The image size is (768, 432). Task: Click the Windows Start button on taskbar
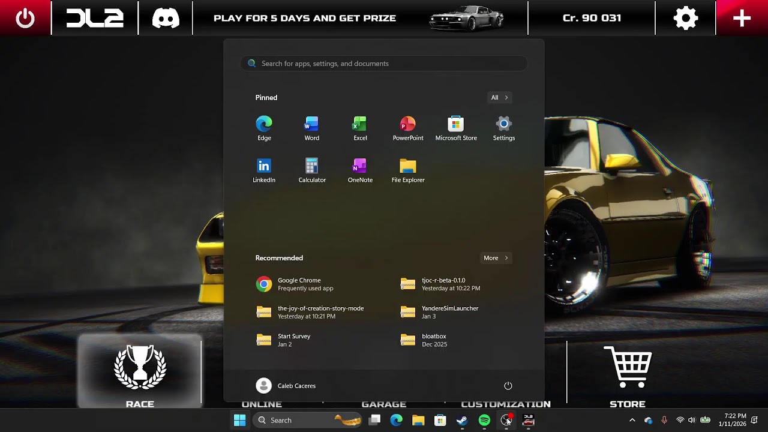pos(239,420)
